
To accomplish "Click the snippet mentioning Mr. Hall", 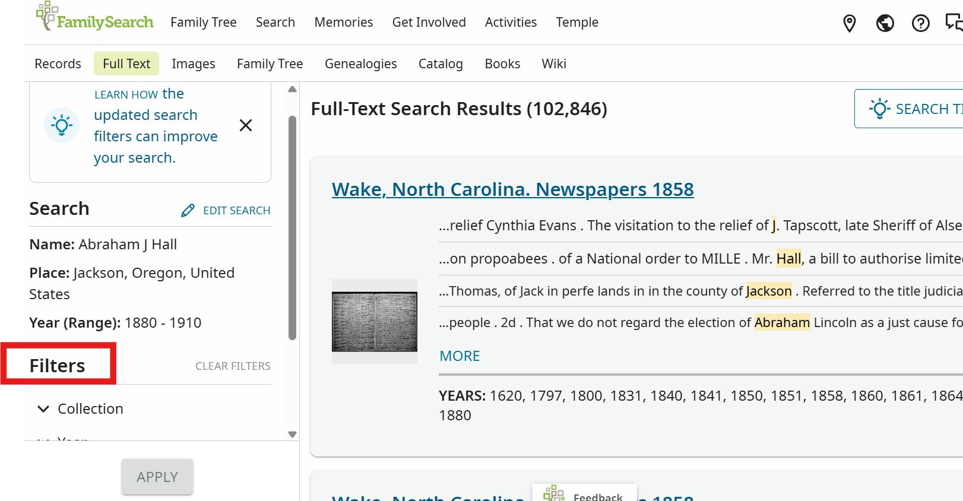I will click(701, 259).
